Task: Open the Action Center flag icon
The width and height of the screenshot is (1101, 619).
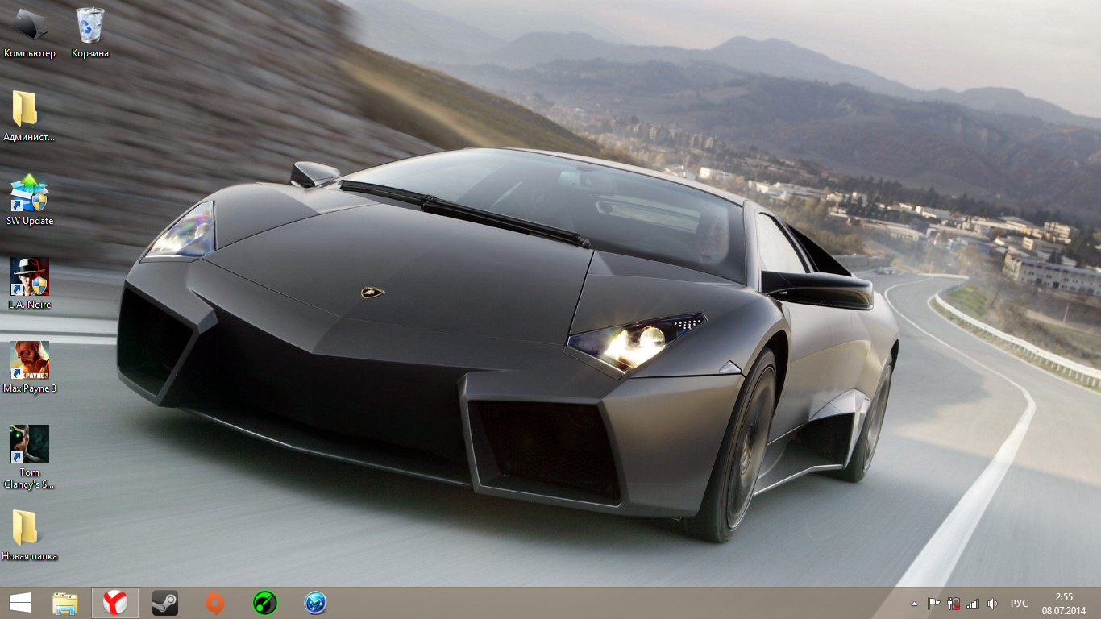Action: pos(933,603)
